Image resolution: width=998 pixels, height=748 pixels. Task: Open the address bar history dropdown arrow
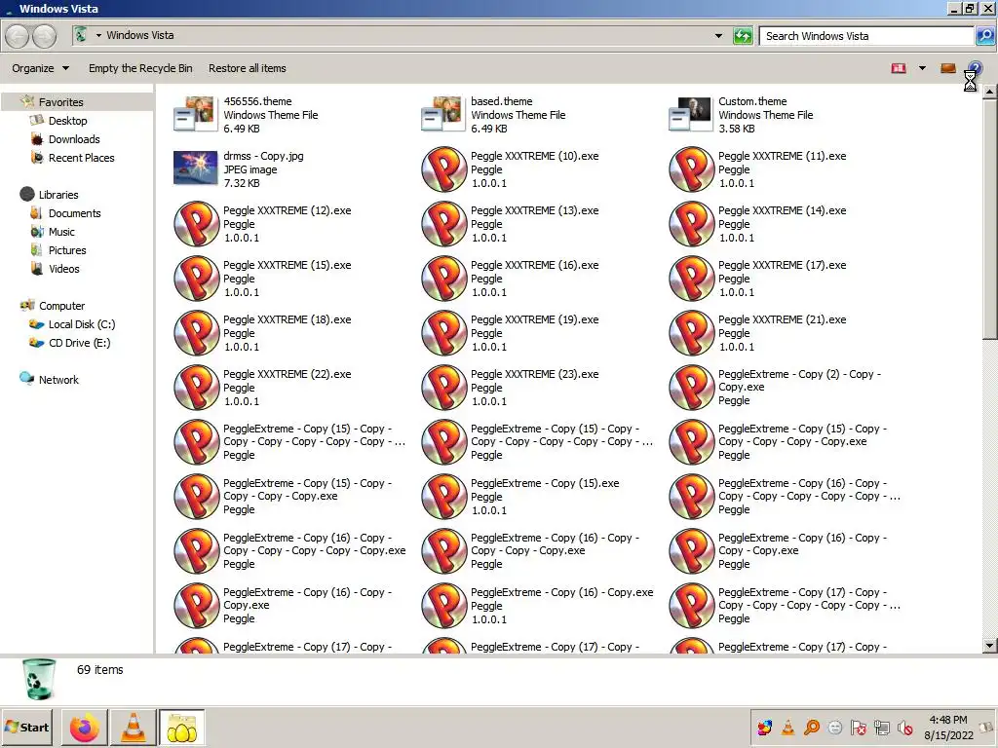[718, 36]
